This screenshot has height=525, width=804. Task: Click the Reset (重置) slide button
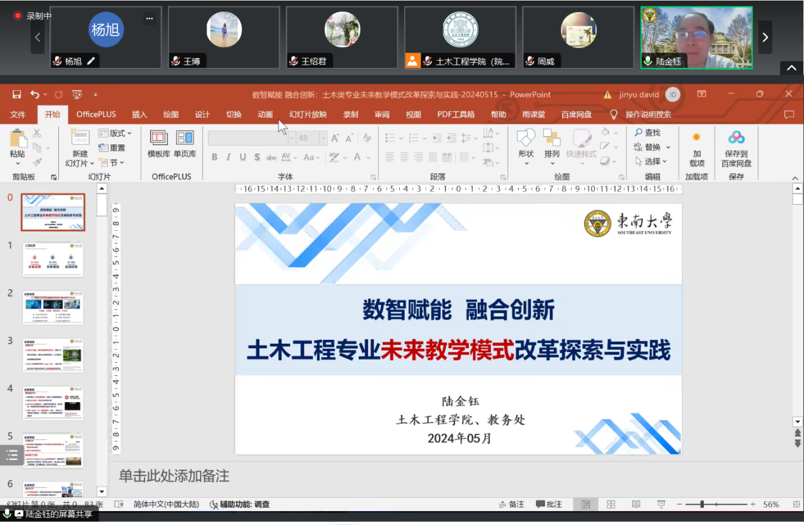[x=112, y=148]
